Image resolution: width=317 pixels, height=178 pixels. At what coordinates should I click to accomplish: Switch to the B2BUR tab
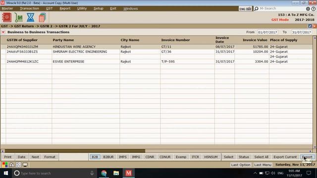pos(108,157)
